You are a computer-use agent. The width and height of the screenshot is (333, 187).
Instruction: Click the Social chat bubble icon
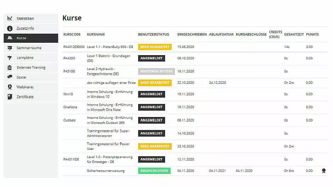(x=10, y=77)
